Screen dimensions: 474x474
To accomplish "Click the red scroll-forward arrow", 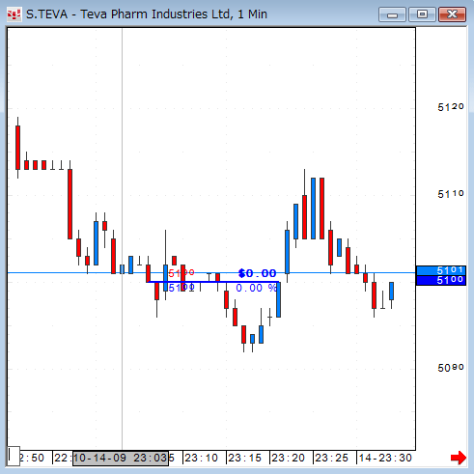I will (x=459, y=458).
